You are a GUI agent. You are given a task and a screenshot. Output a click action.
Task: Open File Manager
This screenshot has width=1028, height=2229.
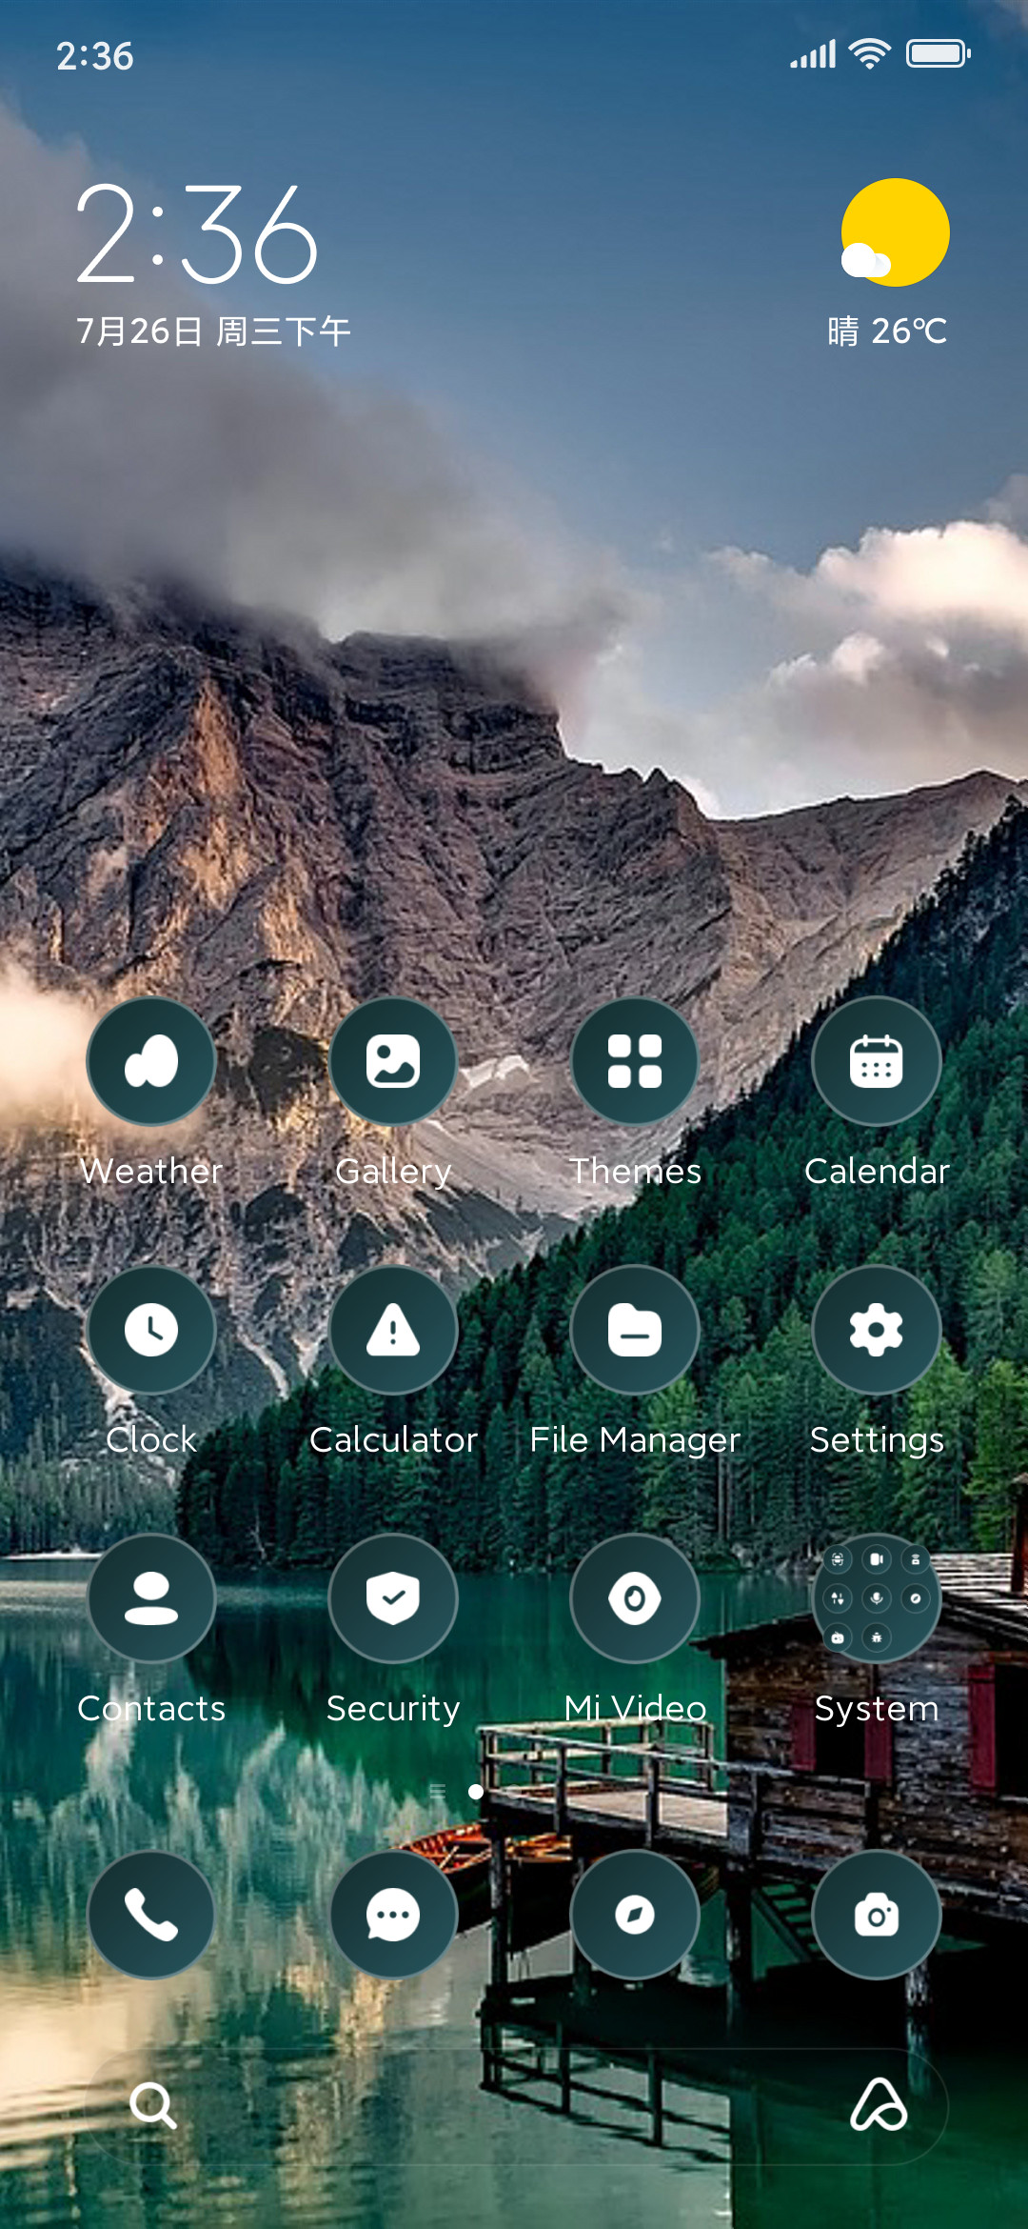635,1330
